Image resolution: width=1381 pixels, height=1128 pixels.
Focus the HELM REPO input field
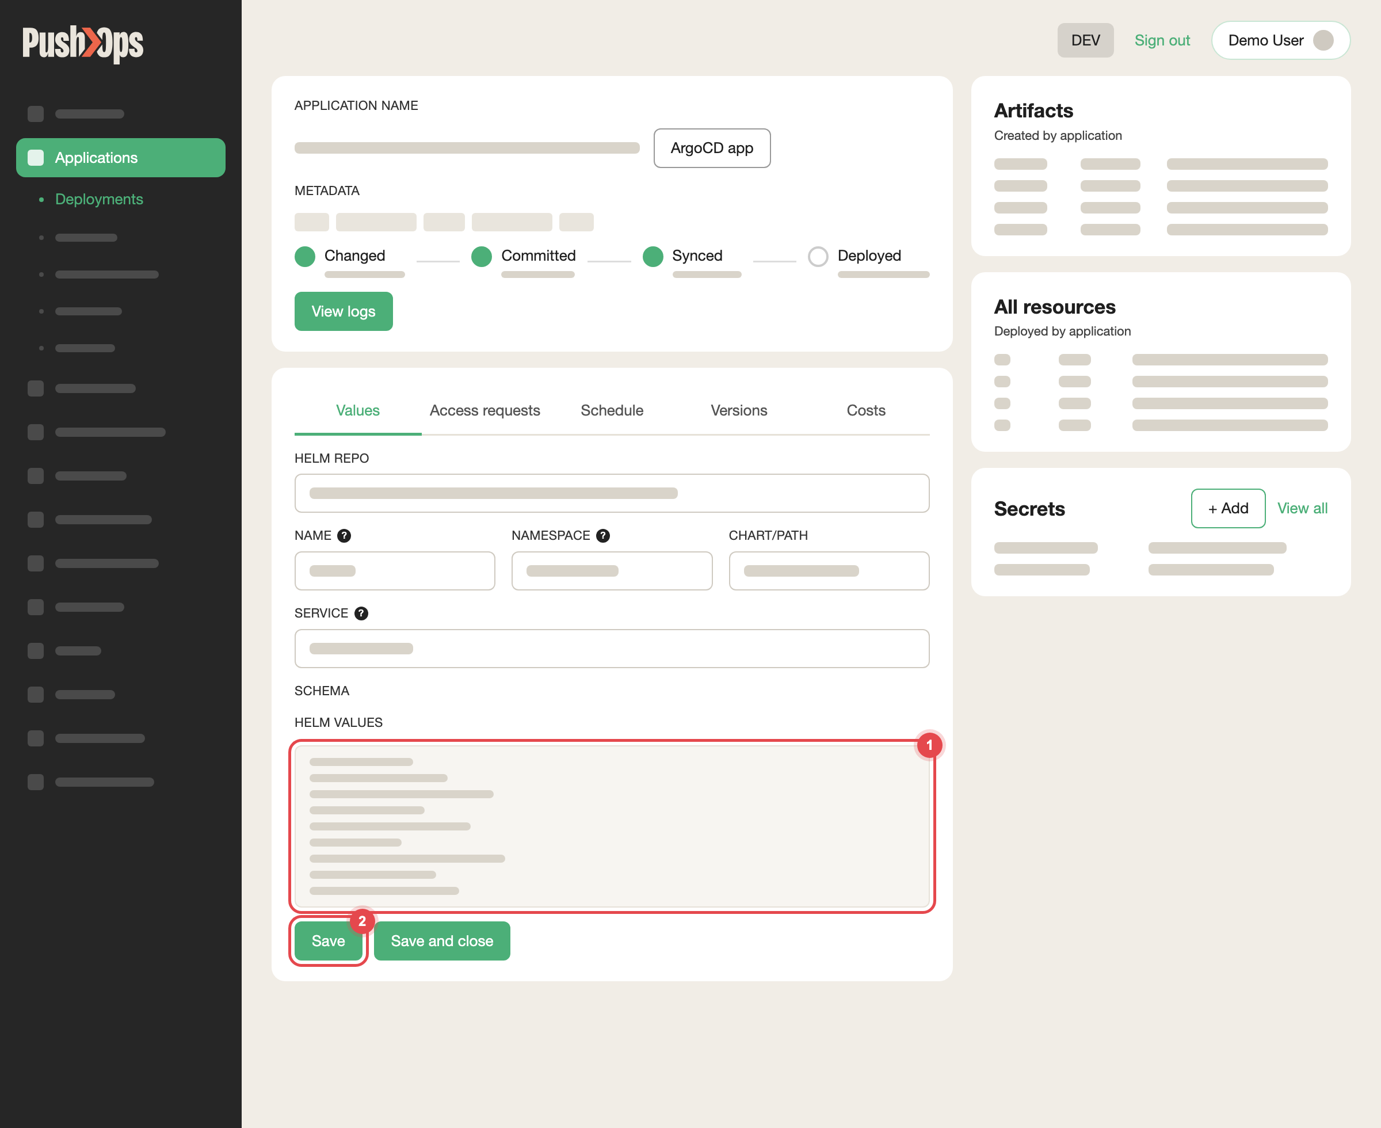point(612,493)
